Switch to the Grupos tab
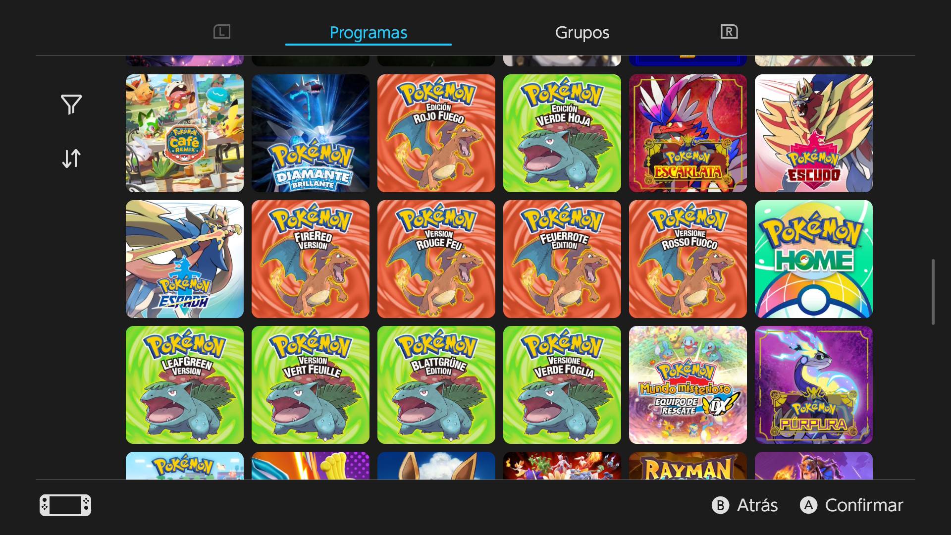The image size is (951, 535). [x=582, y=33]
